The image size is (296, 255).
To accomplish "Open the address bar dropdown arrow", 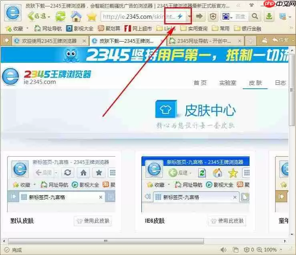I will click(189, 16).
